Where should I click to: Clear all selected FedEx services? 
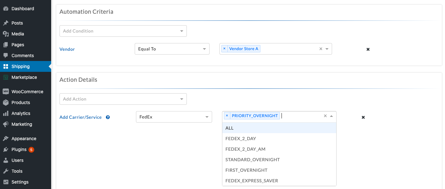tap(325, 116)
